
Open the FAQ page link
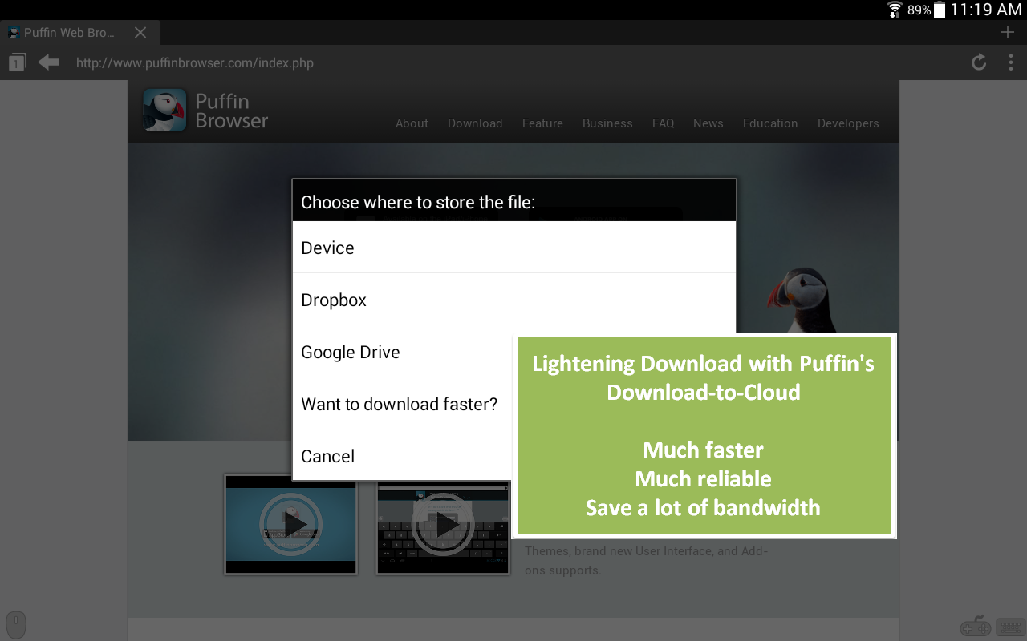click(x=663, y=123)
